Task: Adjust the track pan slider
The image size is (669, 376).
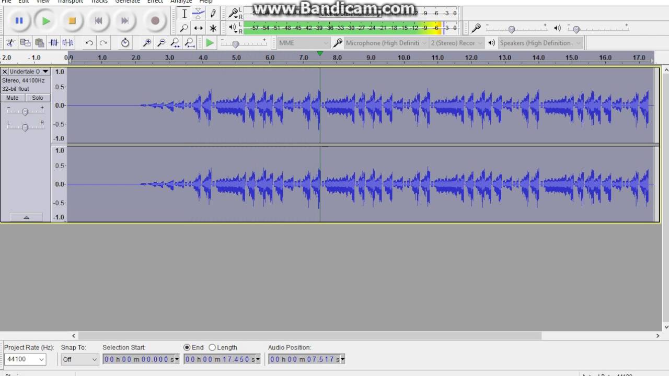Action: click(25, 127)
